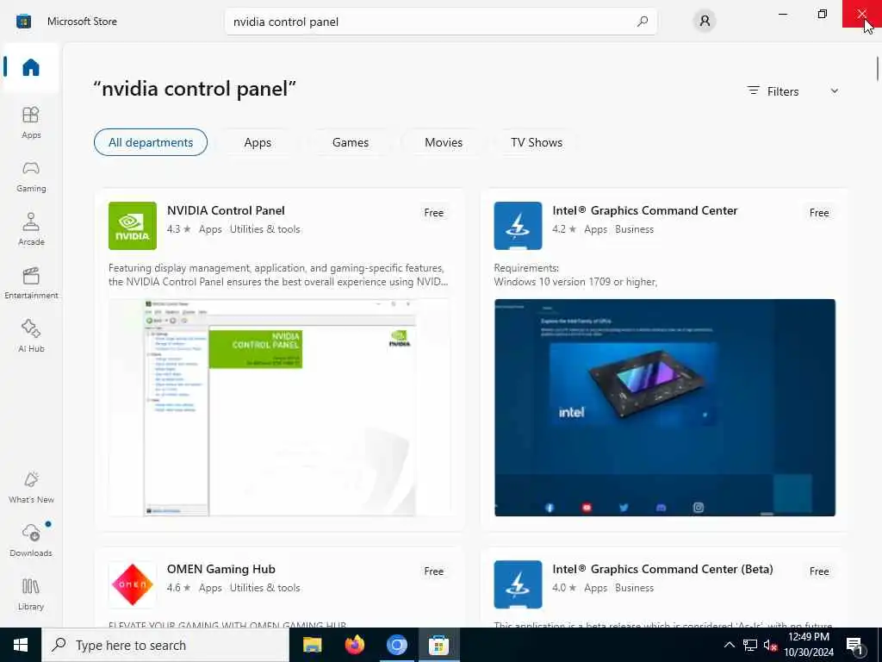The width and height of the screenshot is (882, 662).
Task: Click the 4.6 rating under OMEN Gaming Hub
Action: click(x=179, y=588)
